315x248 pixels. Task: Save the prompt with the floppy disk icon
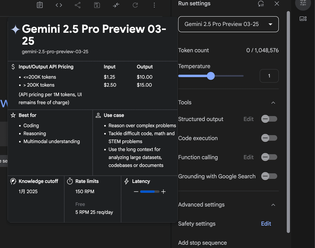(x=97, y=5)
